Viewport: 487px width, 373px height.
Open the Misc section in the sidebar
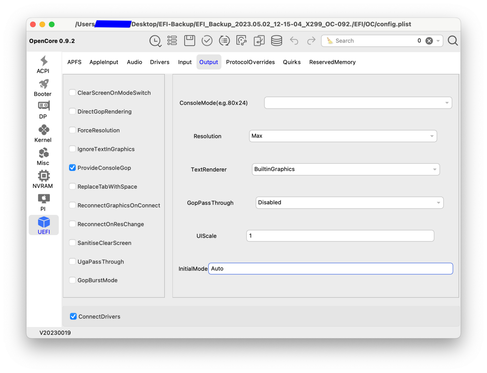tap(43, 157)
